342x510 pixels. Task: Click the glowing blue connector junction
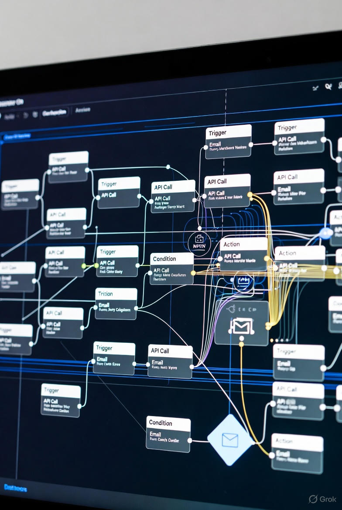coord(325,233)
